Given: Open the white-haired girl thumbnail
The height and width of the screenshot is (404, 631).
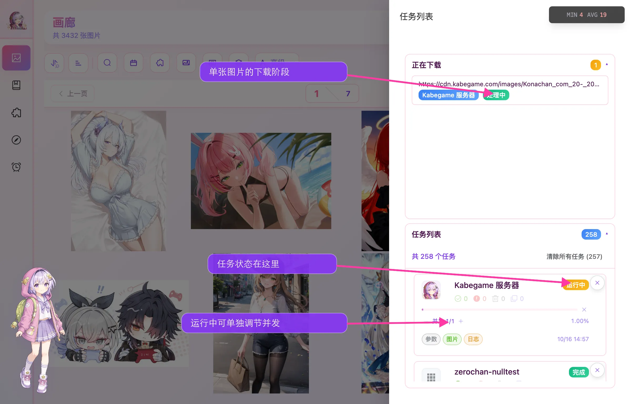Looking at the screenshot, I should click(118, 181).
